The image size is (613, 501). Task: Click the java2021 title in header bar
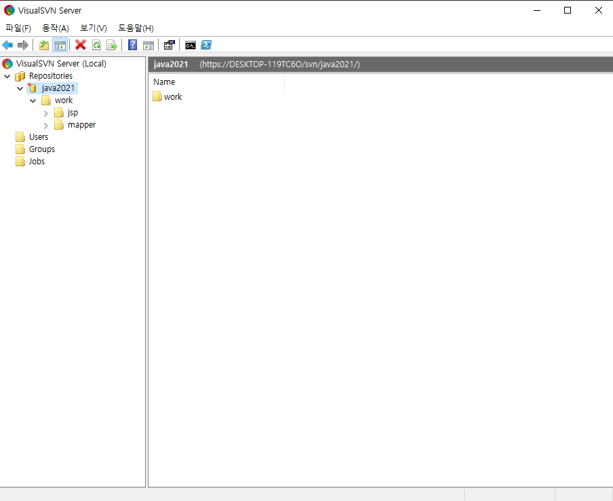(x=171, y=64)
